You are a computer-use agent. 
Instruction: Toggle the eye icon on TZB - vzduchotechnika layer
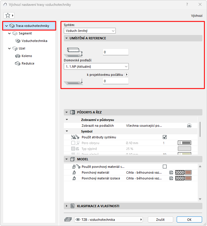pos(78,220)
